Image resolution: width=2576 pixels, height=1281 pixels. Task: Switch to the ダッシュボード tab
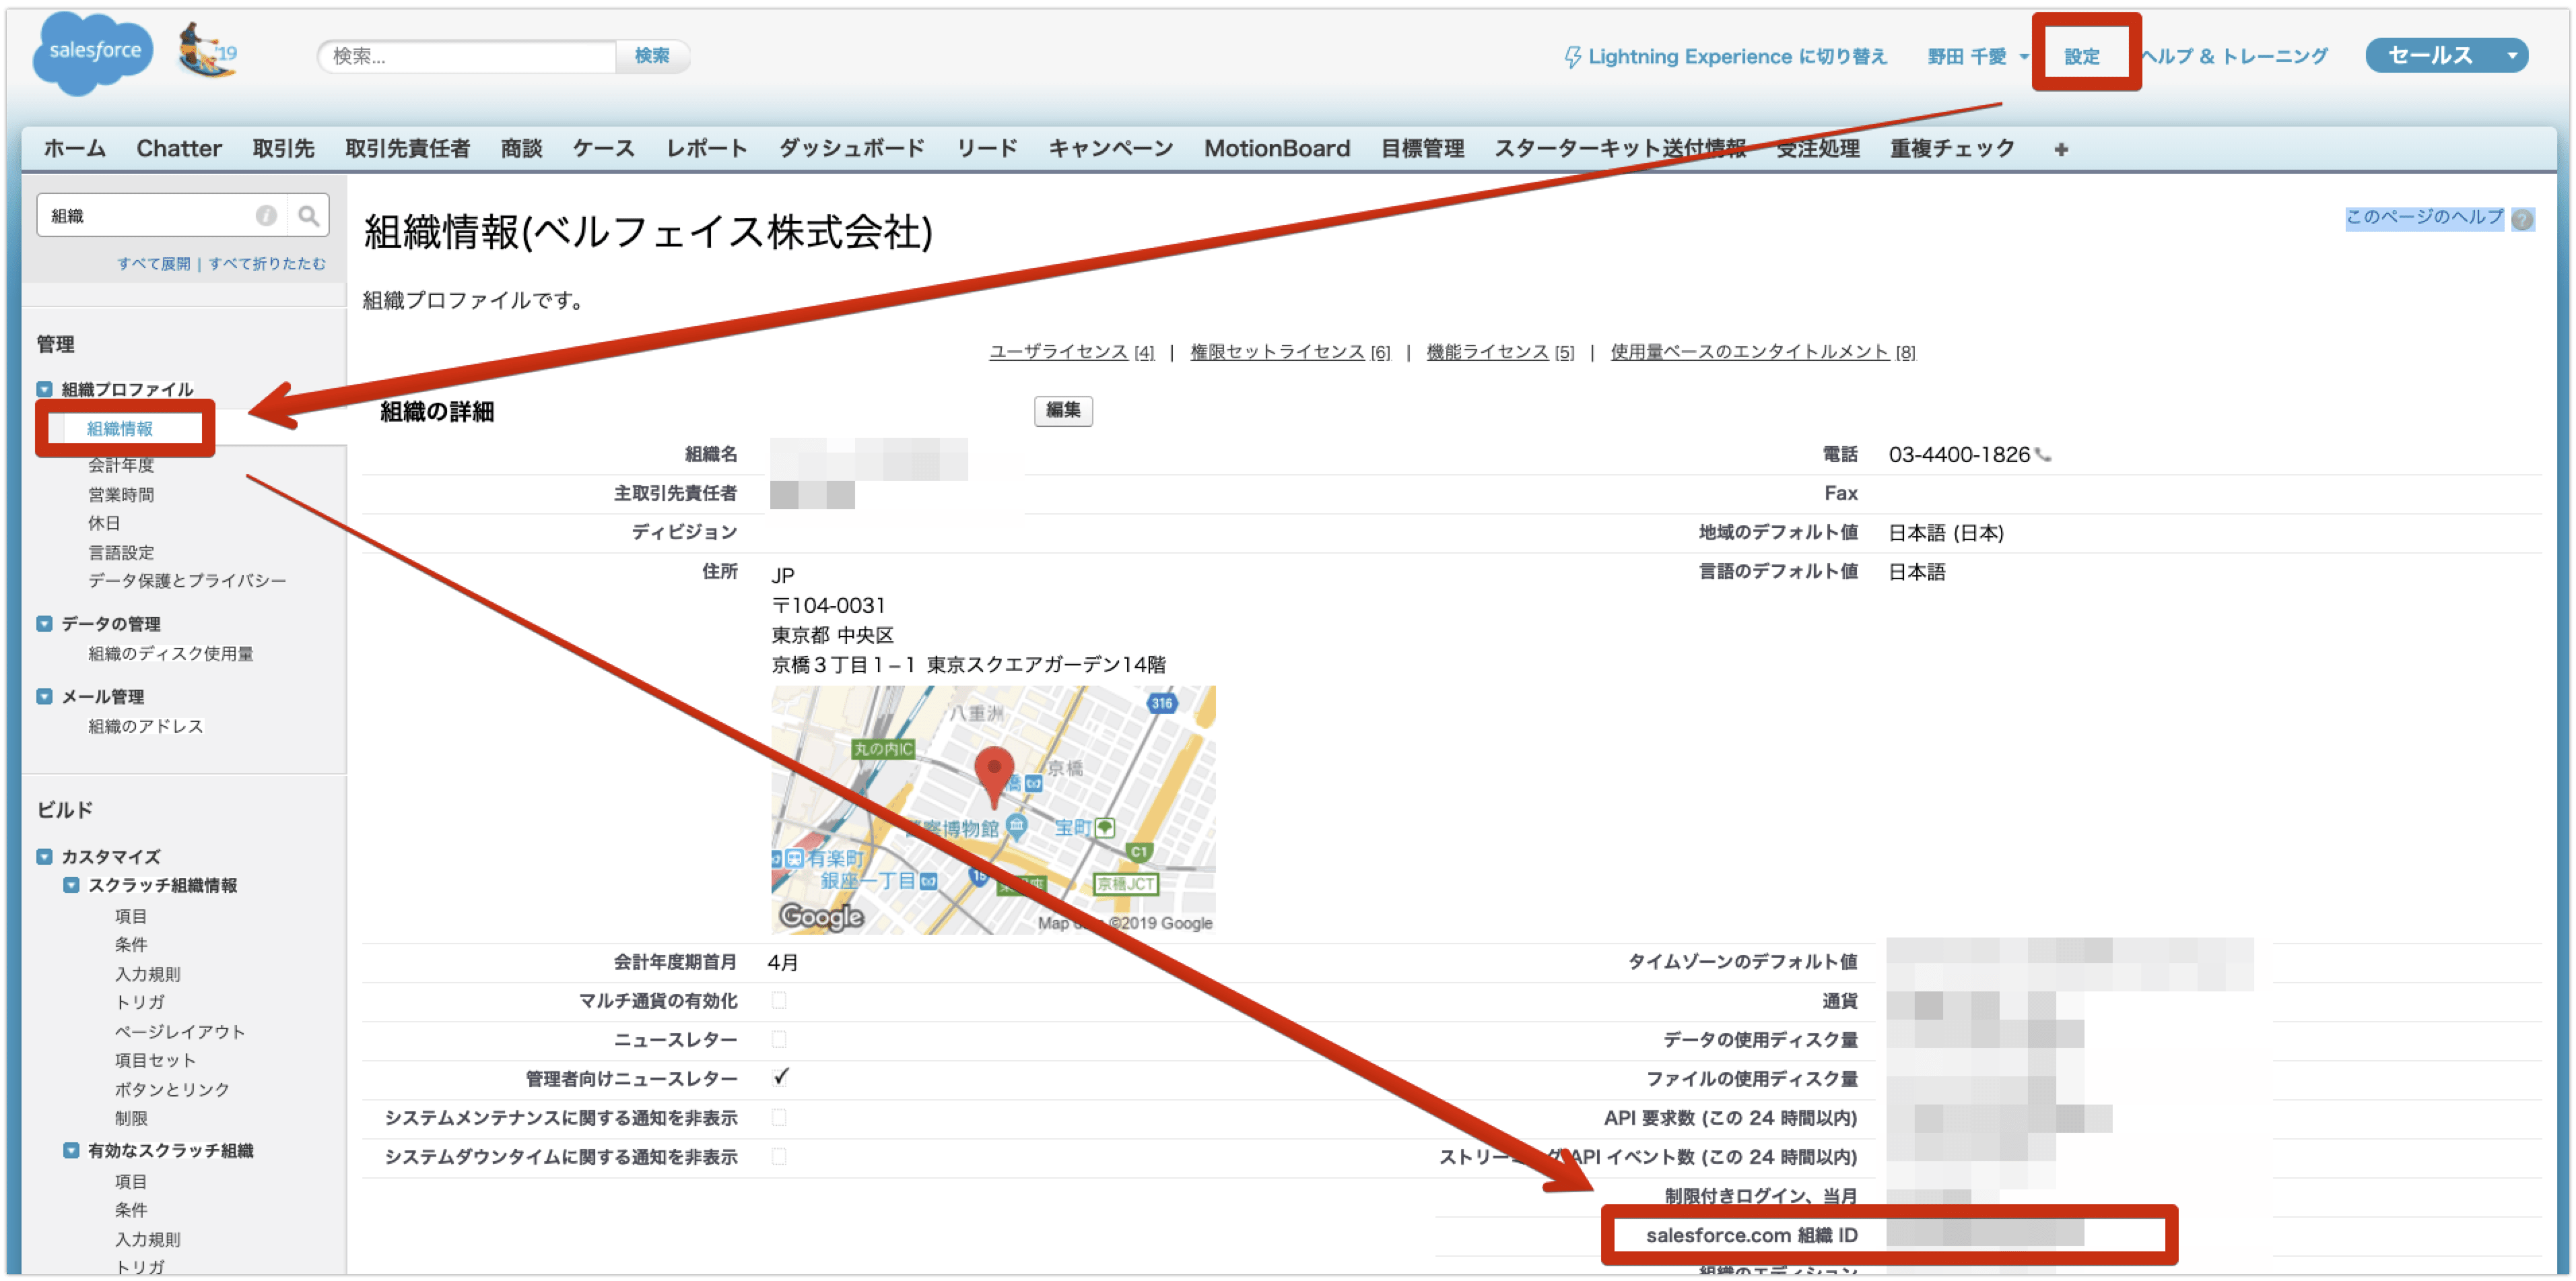click(851, 149)
